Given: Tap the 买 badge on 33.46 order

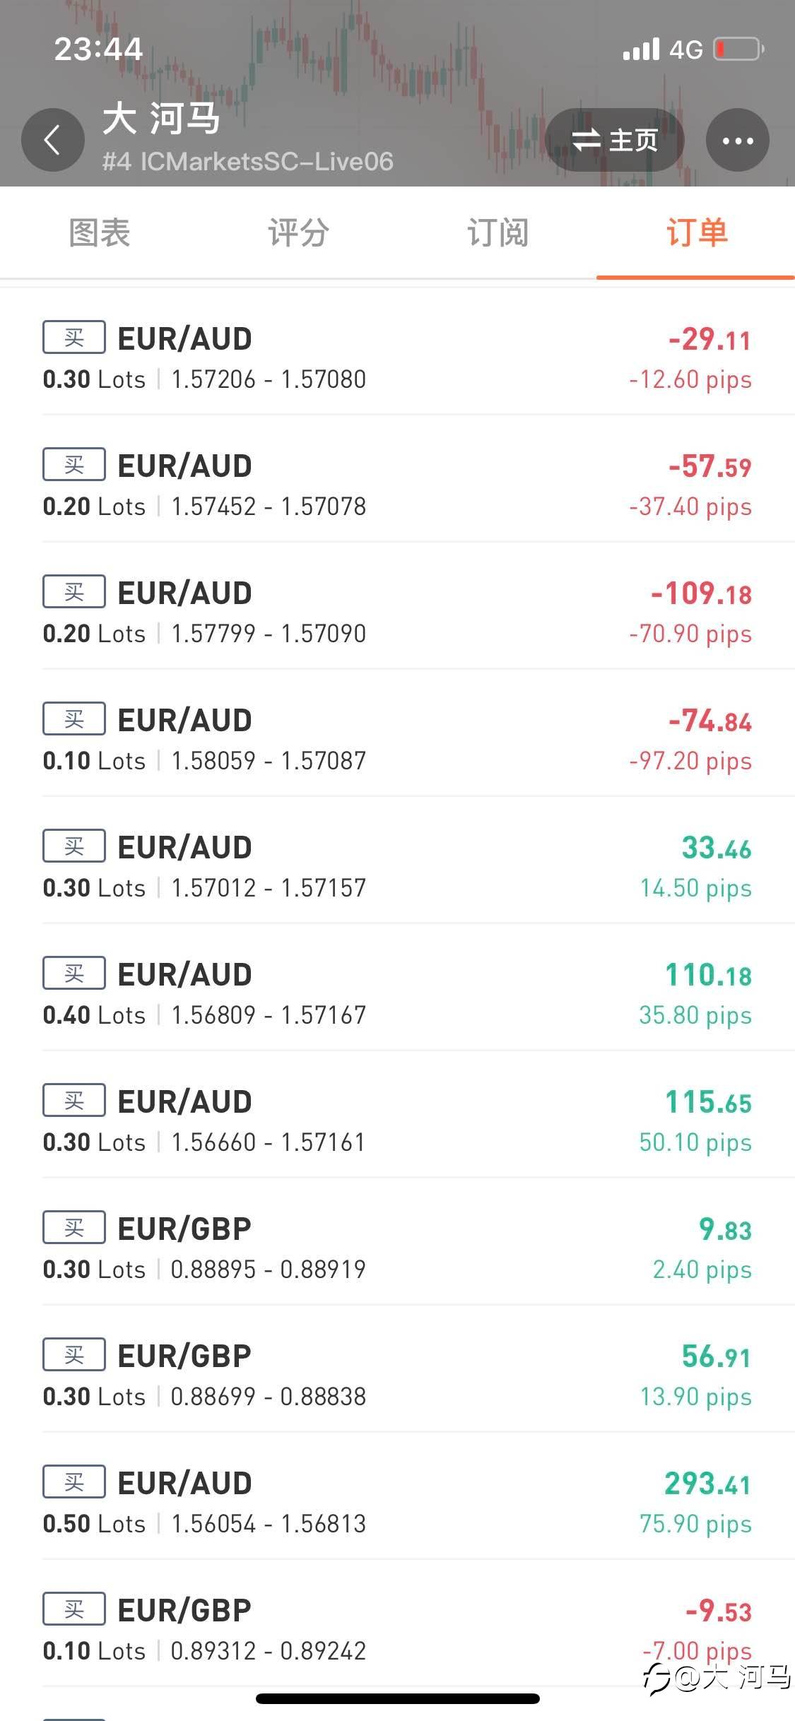Looking at the screenshot, I should tap(74, 846).
